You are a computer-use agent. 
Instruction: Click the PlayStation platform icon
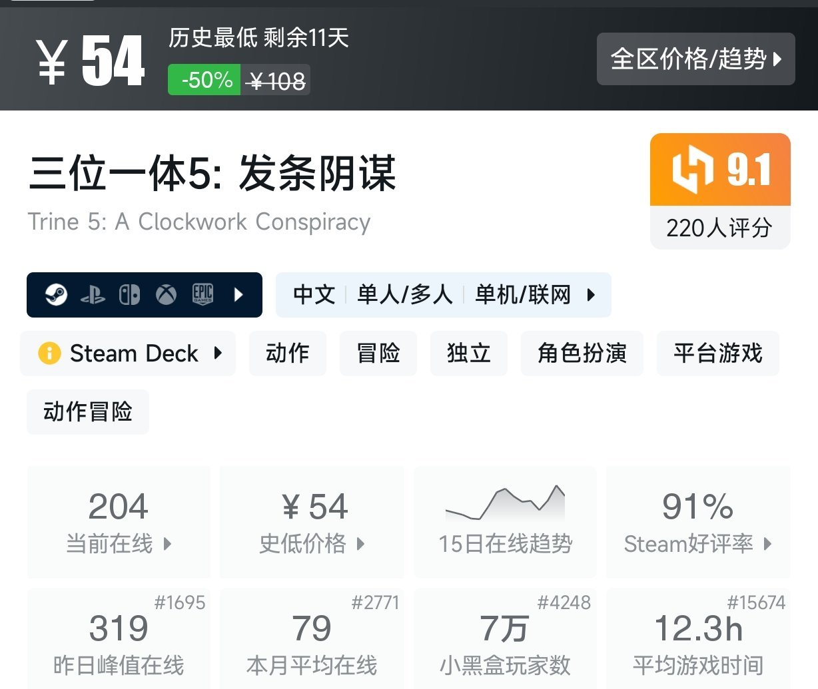pos(93,295)
